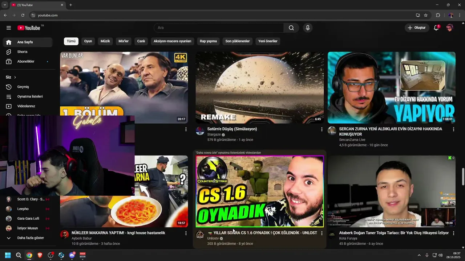This screenshot has height=261, width=465.
Task: Open options for Sercan Zurna video
Action: (x=453, y=129)
